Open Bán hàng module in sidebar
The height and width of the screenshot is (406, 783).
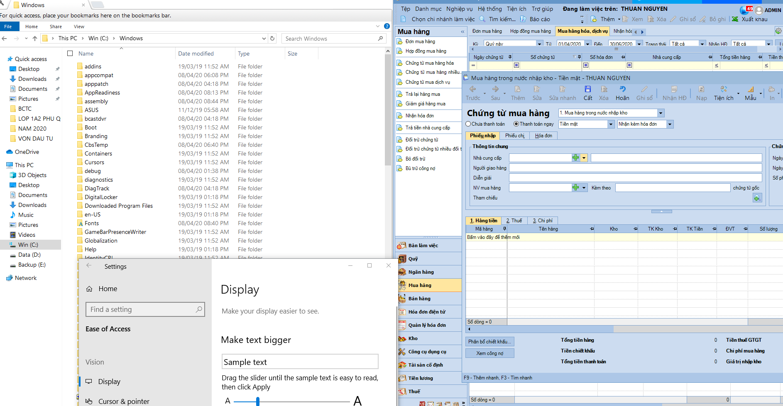pyautogui.click(x=419, y=299)
